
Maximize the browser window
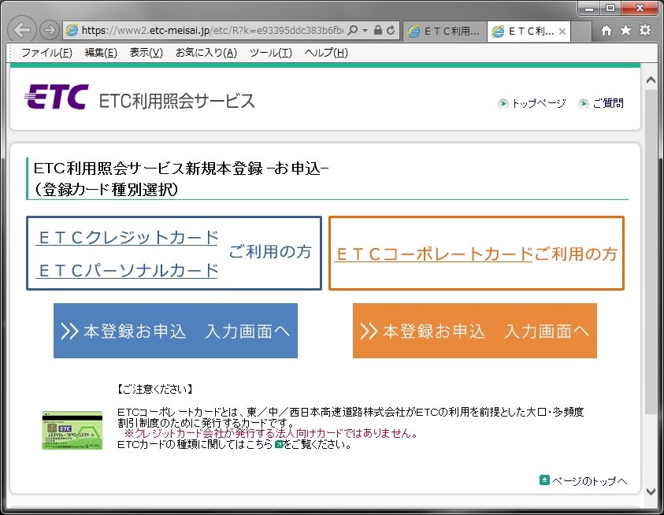point(610,9)
